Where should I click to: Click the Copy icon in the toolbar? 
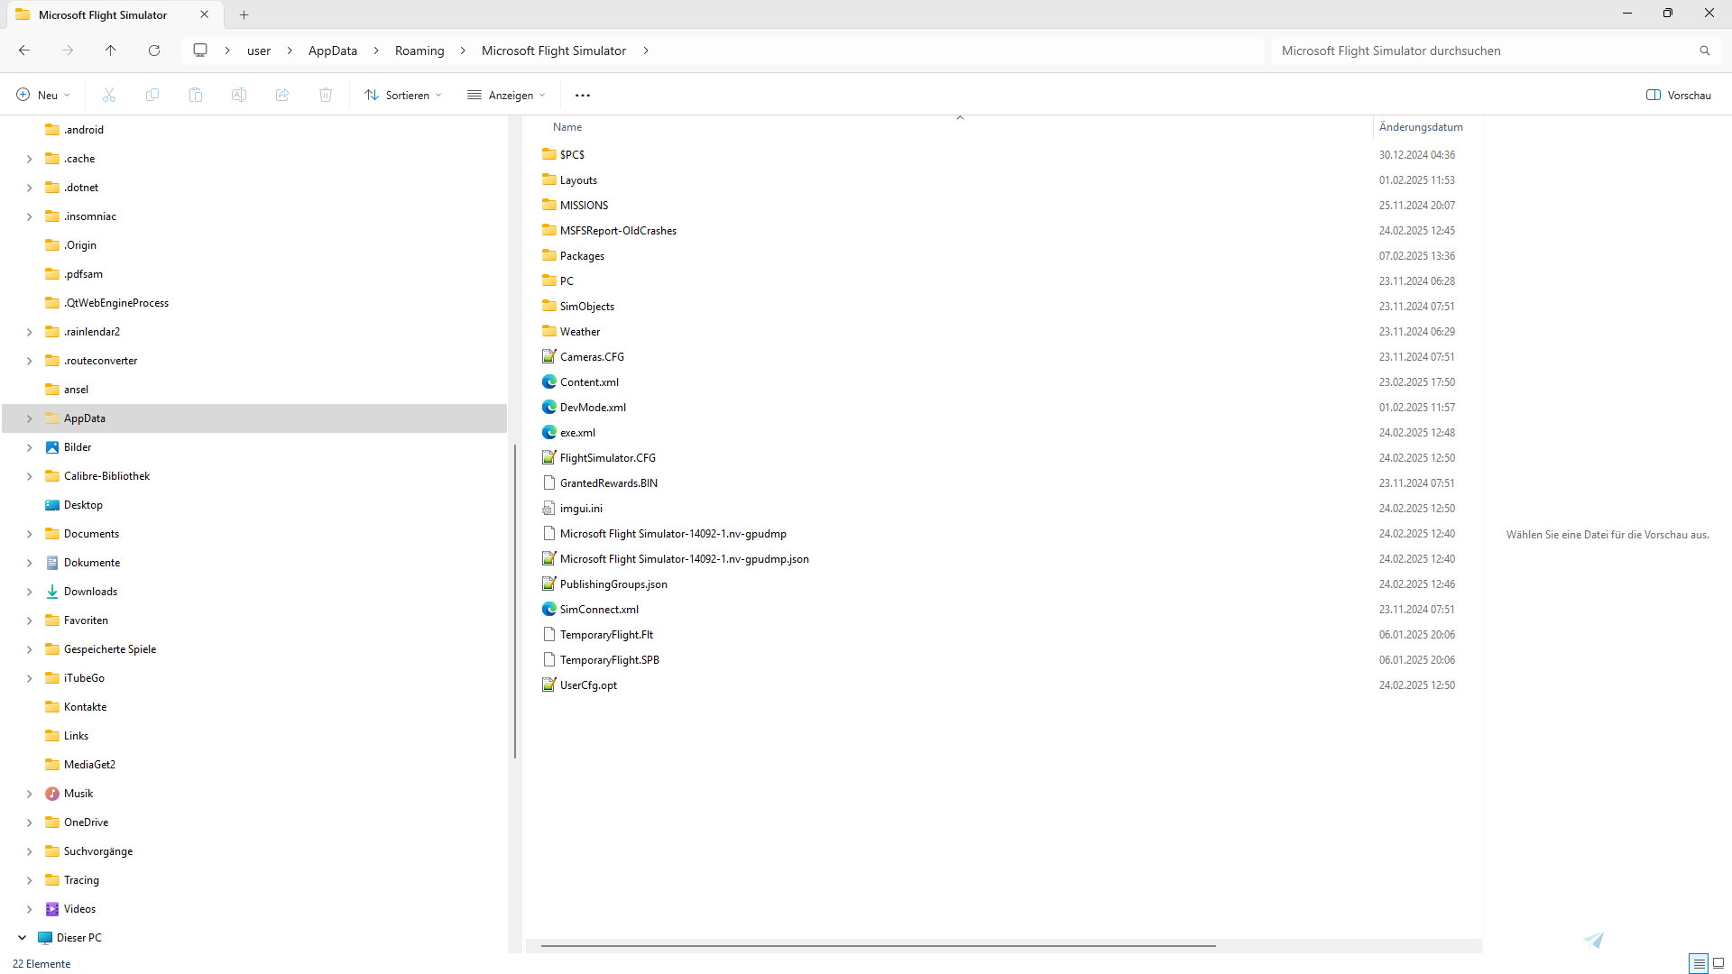(152, 95)
